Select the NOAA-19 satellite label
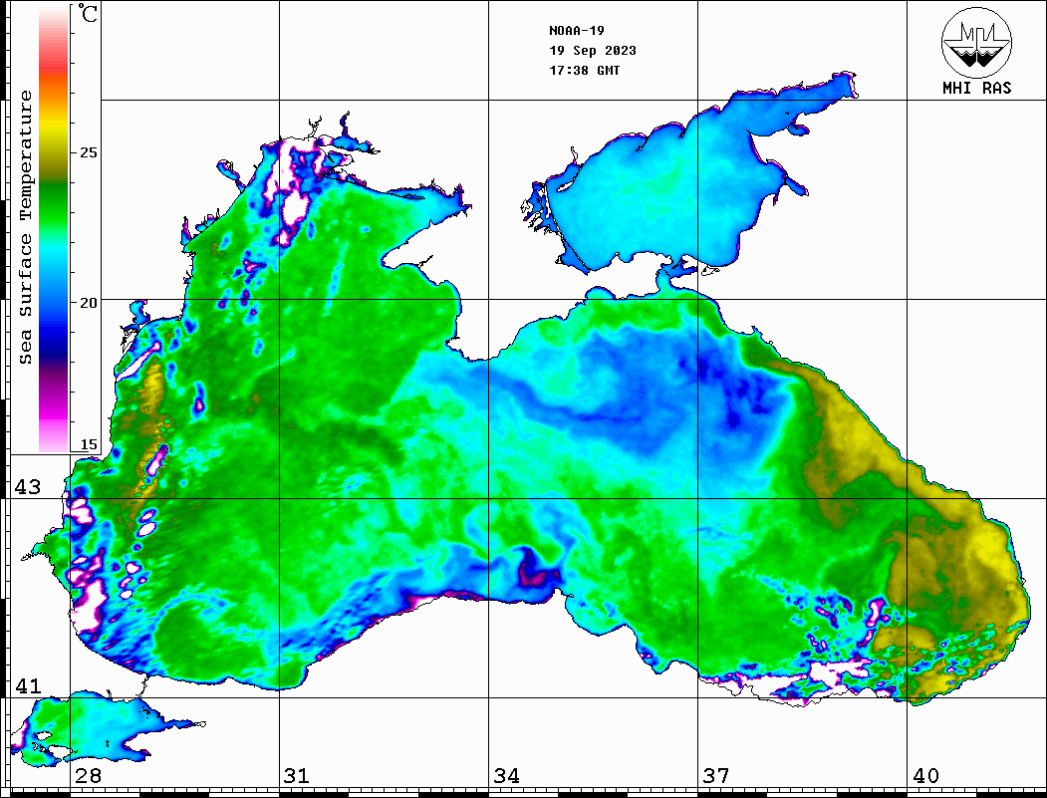This screenshot has height=798, width=1047. coord(576,31)
